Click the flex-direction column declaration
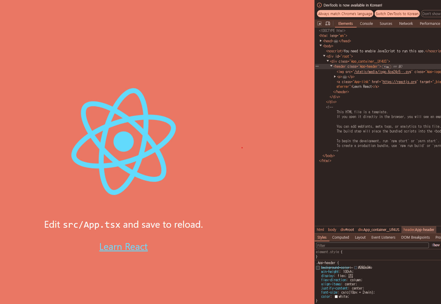Screen dimensions: 441x304 (x=342, y=280)
